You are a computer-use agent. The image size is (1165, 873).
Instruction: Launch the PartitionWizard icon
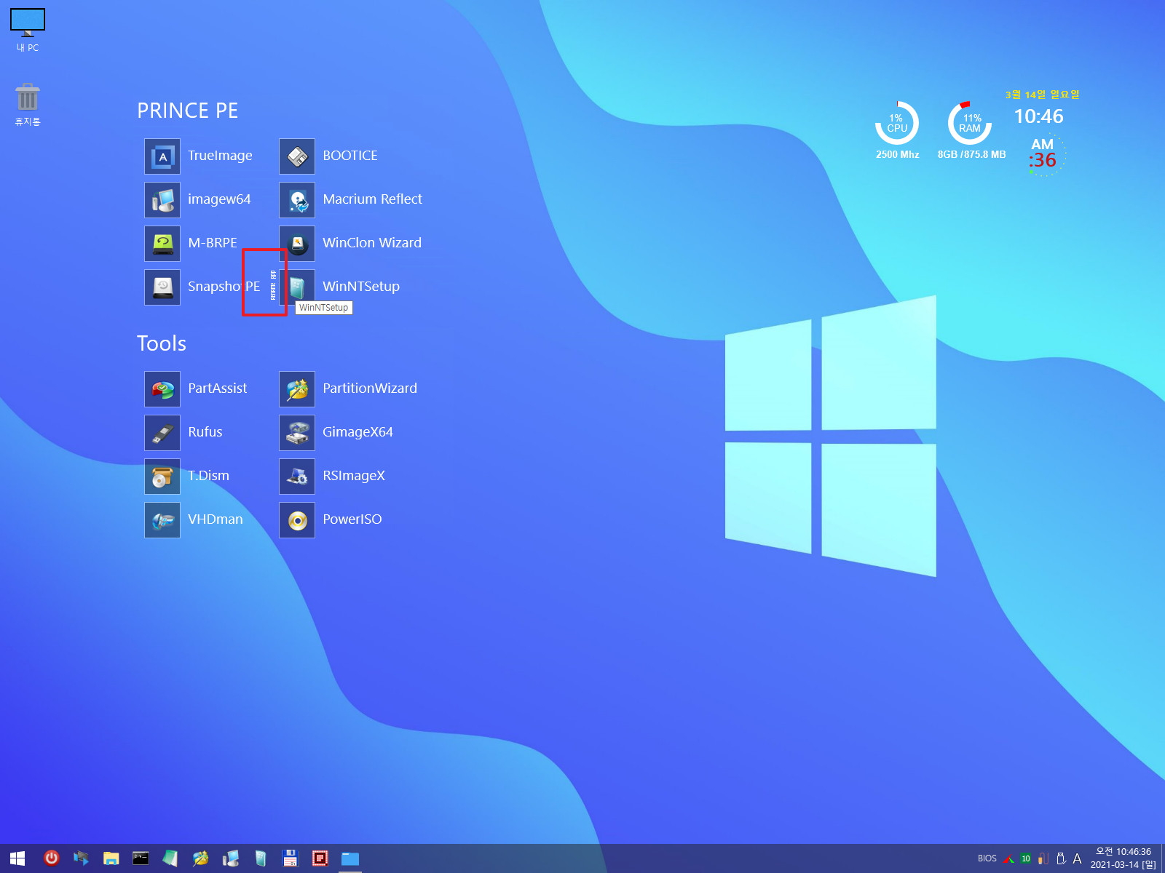pyautogui.click(x=297, y=389)
